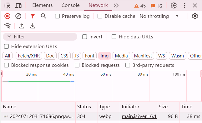Click the image file icon of the png request

pyautogui.click(x=5, y=116)
